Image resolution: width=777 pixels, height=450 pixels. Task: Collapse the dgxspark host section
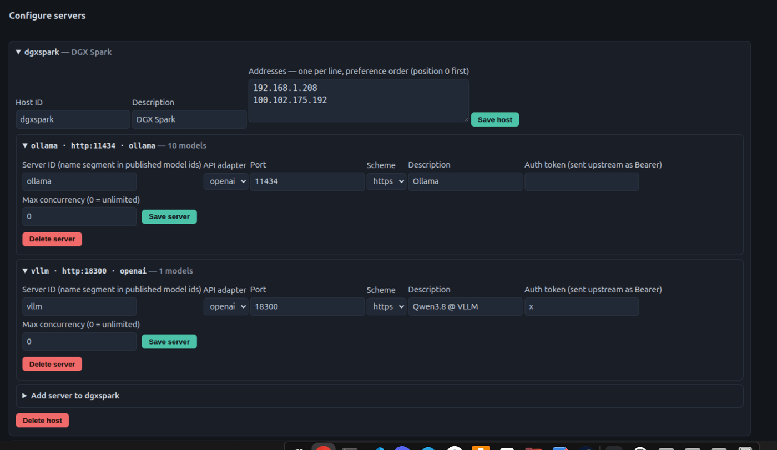coord(18,52)
